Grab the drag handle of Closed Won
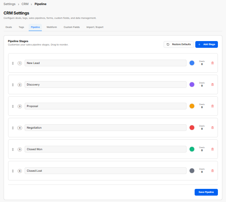 tap(13, 149)
